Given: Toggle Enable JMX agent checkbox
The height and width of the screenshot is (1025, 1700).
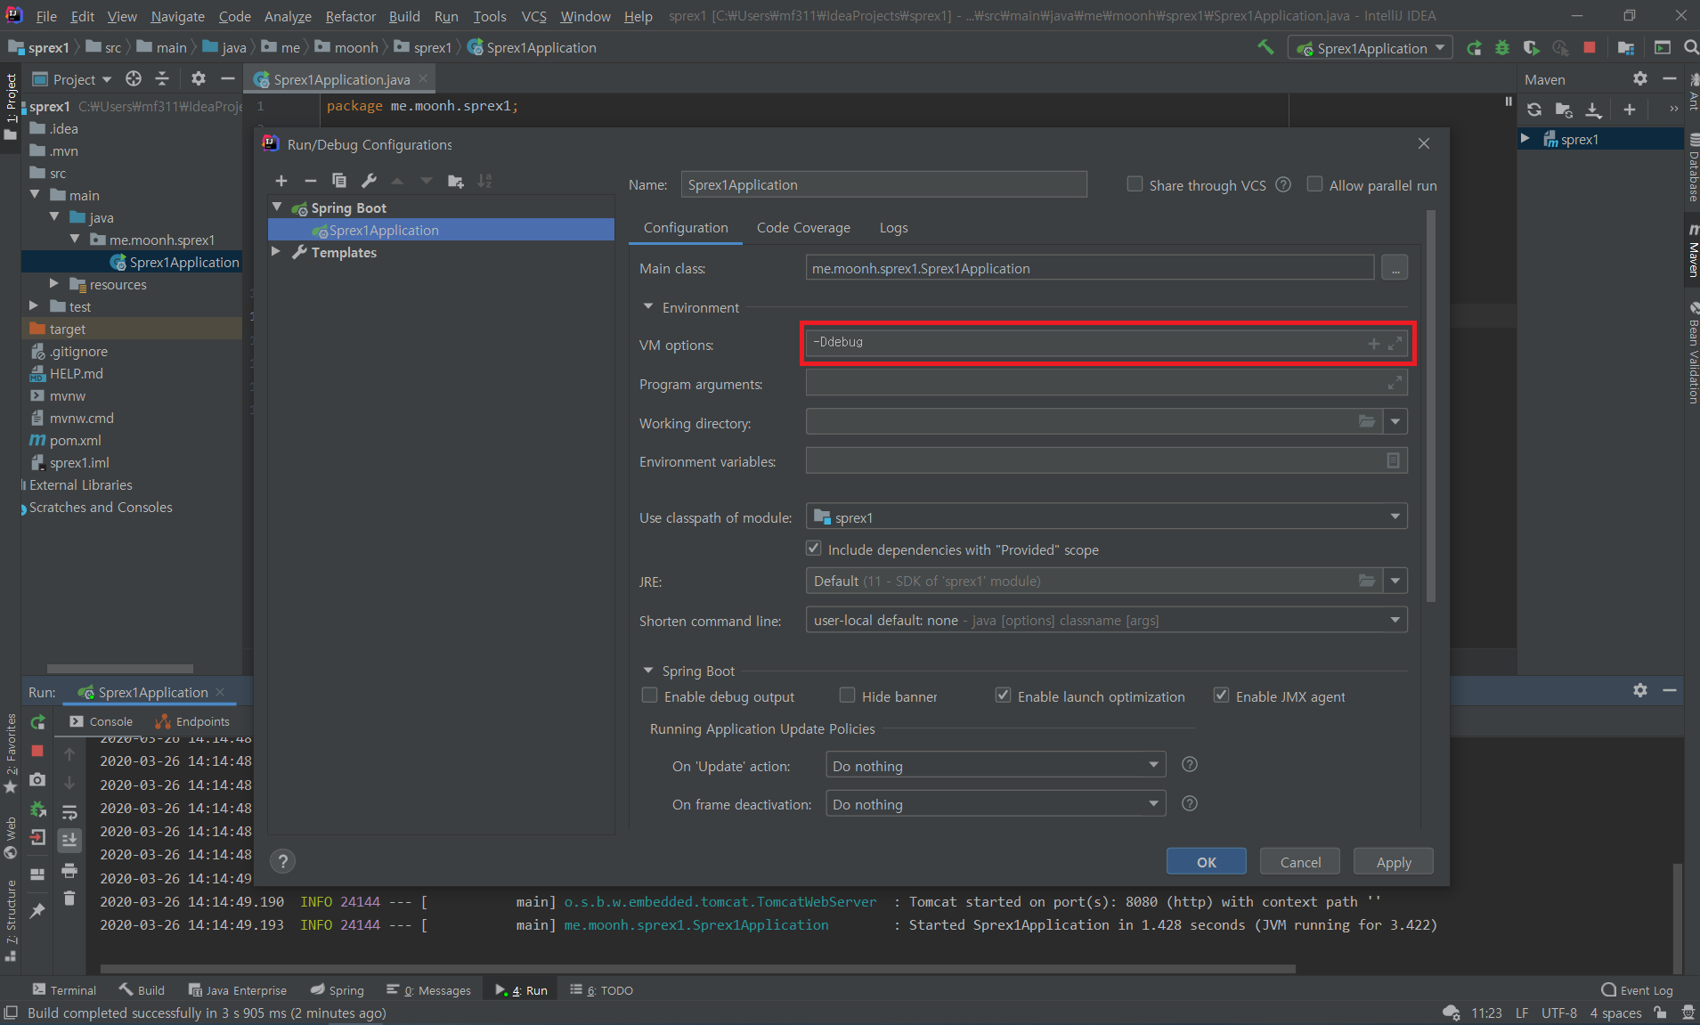Looking at the screenshot, I should click(x=1221, y=696).
